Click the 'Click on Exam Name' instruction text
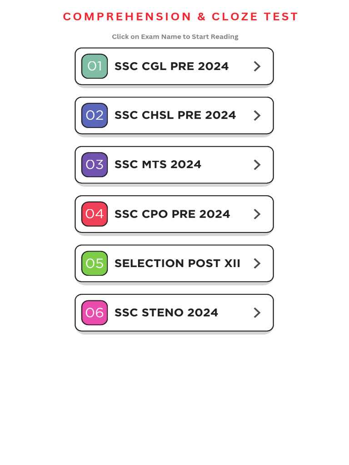Image resolution: width=349 pixels, height=465 pixels. click(175, 37)
